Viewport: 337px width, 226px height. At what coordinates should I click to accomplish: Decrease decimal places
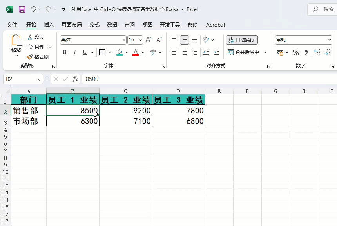pyautogui.click(x=328, y=52)
